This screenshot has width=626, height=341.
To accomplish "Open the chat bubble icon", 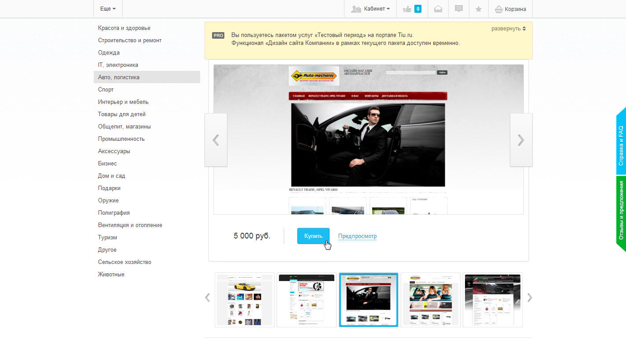I will pos(458,9).
